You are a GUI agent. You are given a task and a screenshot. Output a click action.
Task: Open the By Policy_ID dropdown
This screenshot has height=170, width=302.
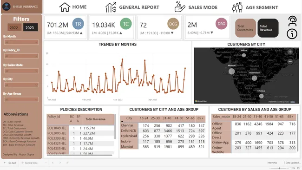(x=21, y=56)
